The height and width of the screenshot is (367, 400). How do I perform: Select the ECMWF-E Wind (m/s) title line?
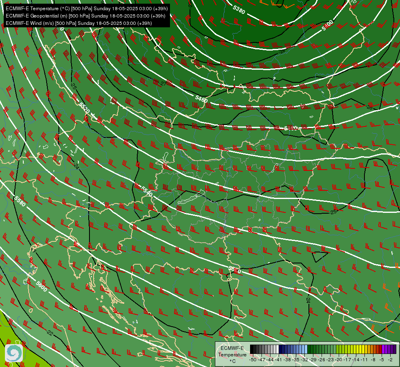tap(79, 23)
